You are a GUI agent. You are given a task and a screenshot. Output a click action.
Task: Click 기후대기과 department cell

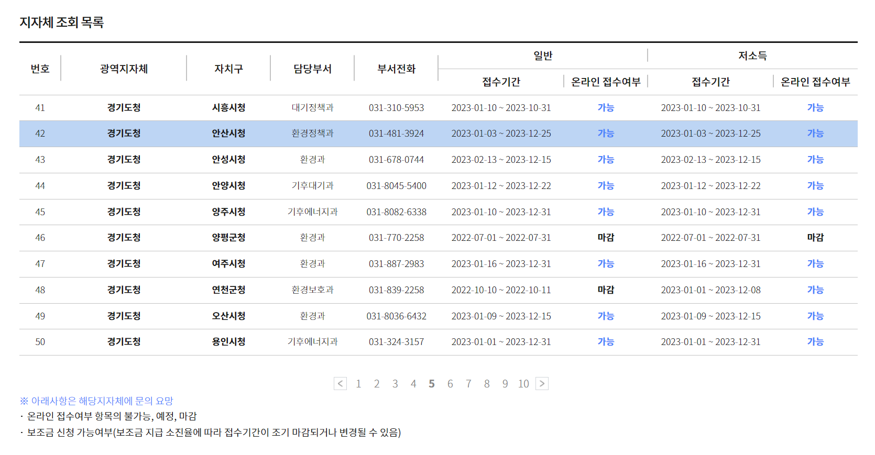pyautogui.click(x=312, y=186)
